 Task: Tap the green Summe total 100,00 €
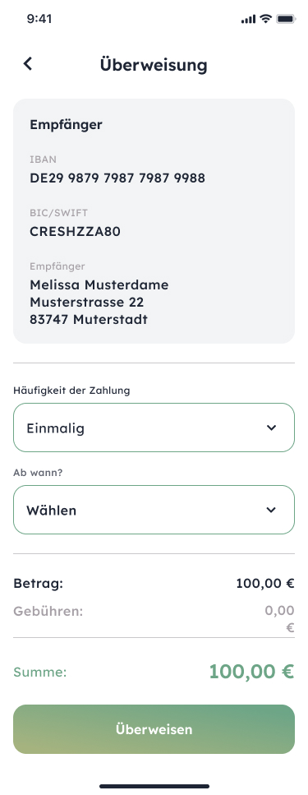click(252, 672)
